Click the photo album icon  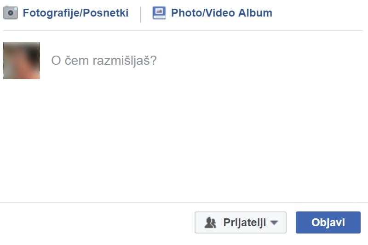click(159, 13)
